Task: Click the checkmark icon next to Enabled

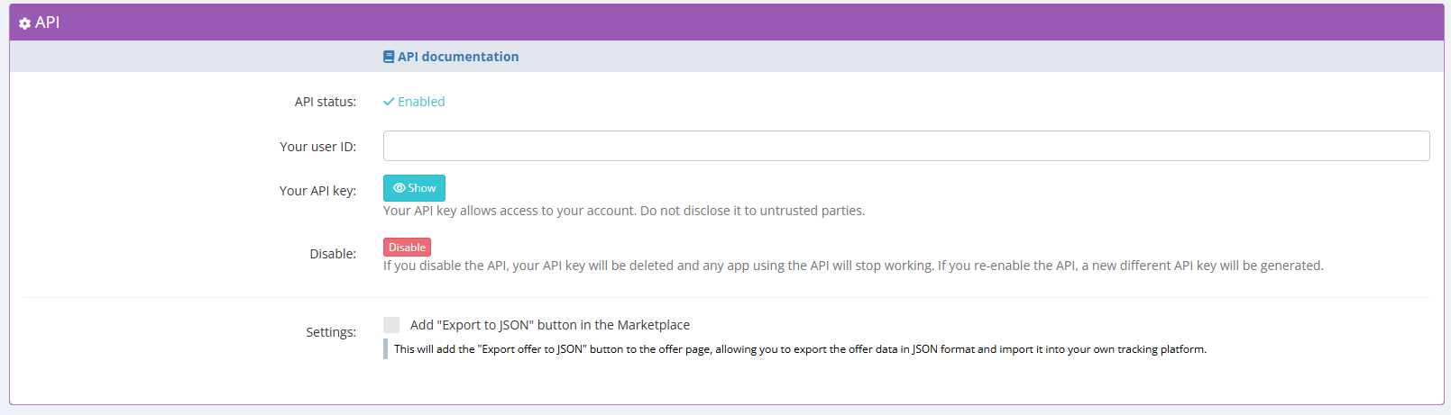Action: (x=389, y=102)
